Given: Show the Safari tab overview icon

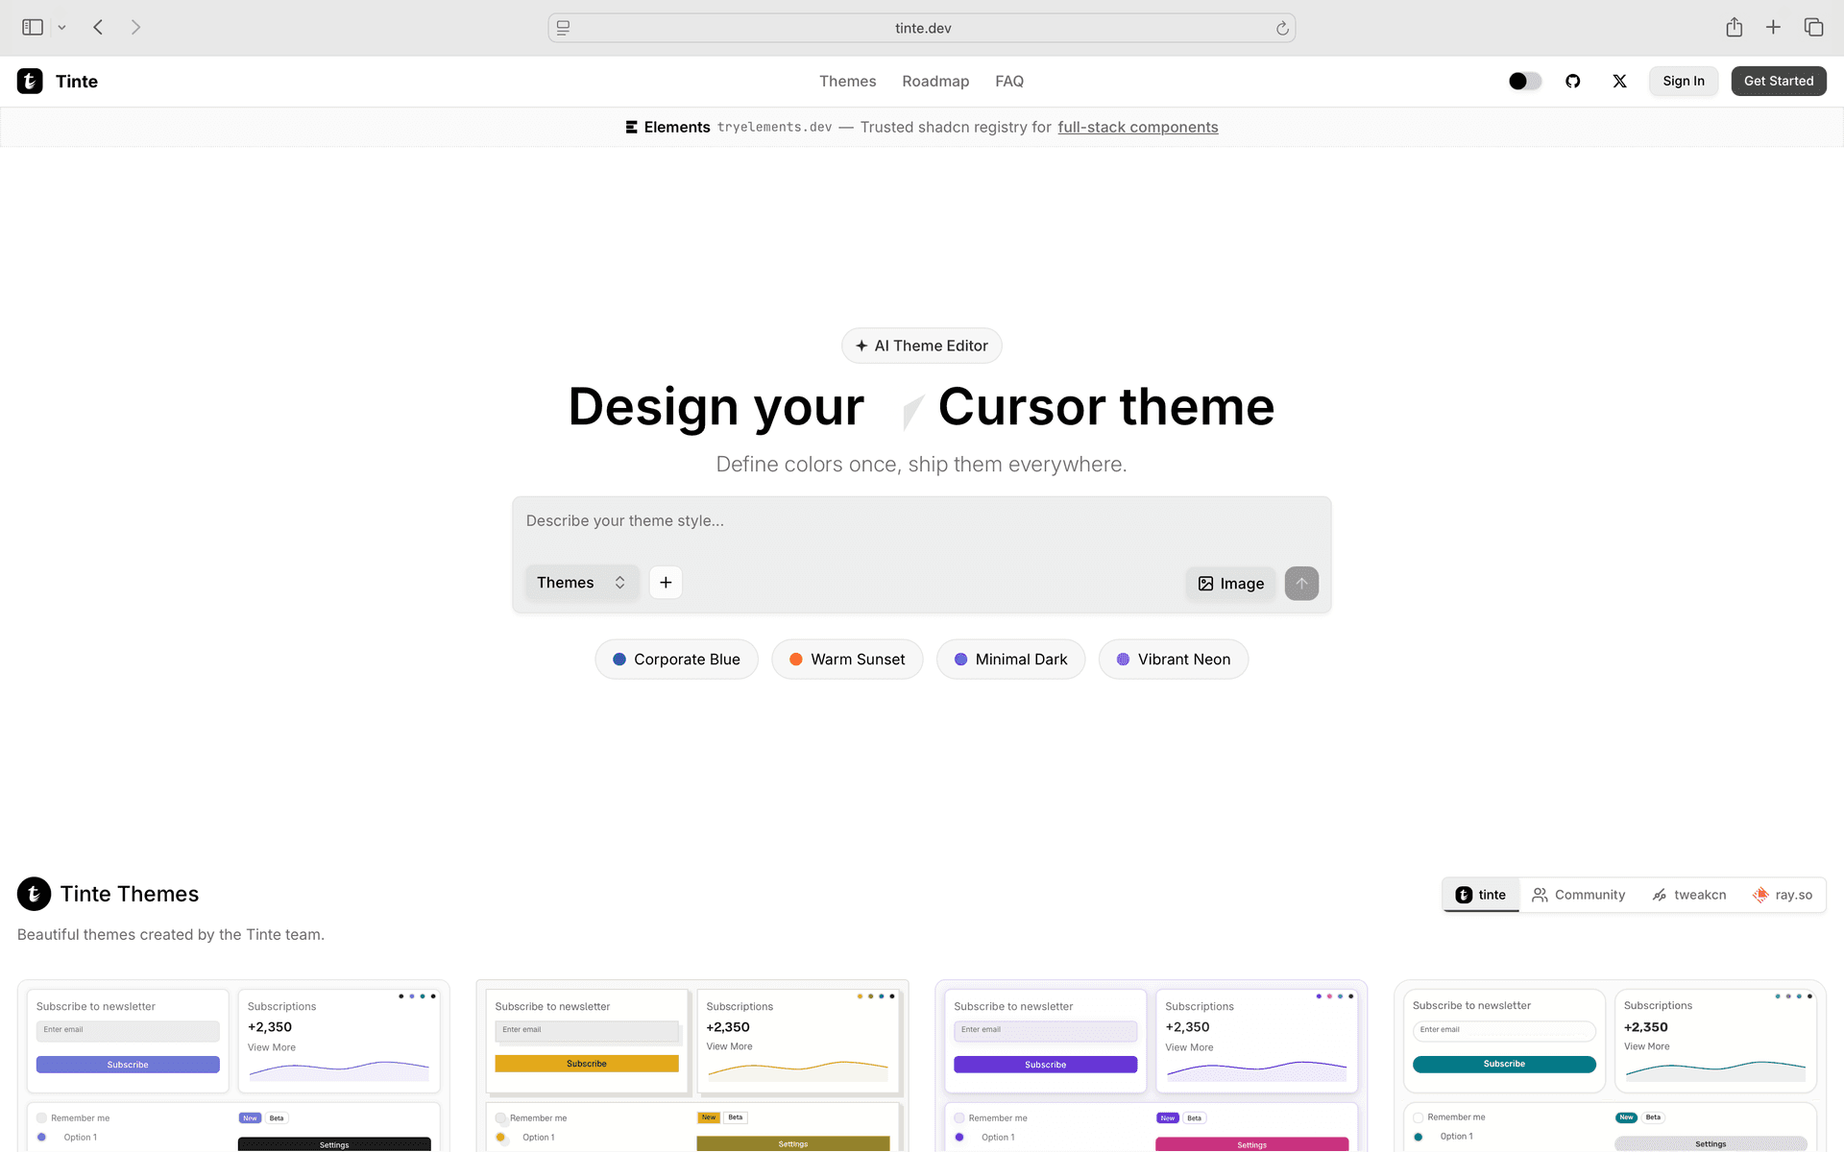Looking at the screenshot, I should (x=1813, y=28).
